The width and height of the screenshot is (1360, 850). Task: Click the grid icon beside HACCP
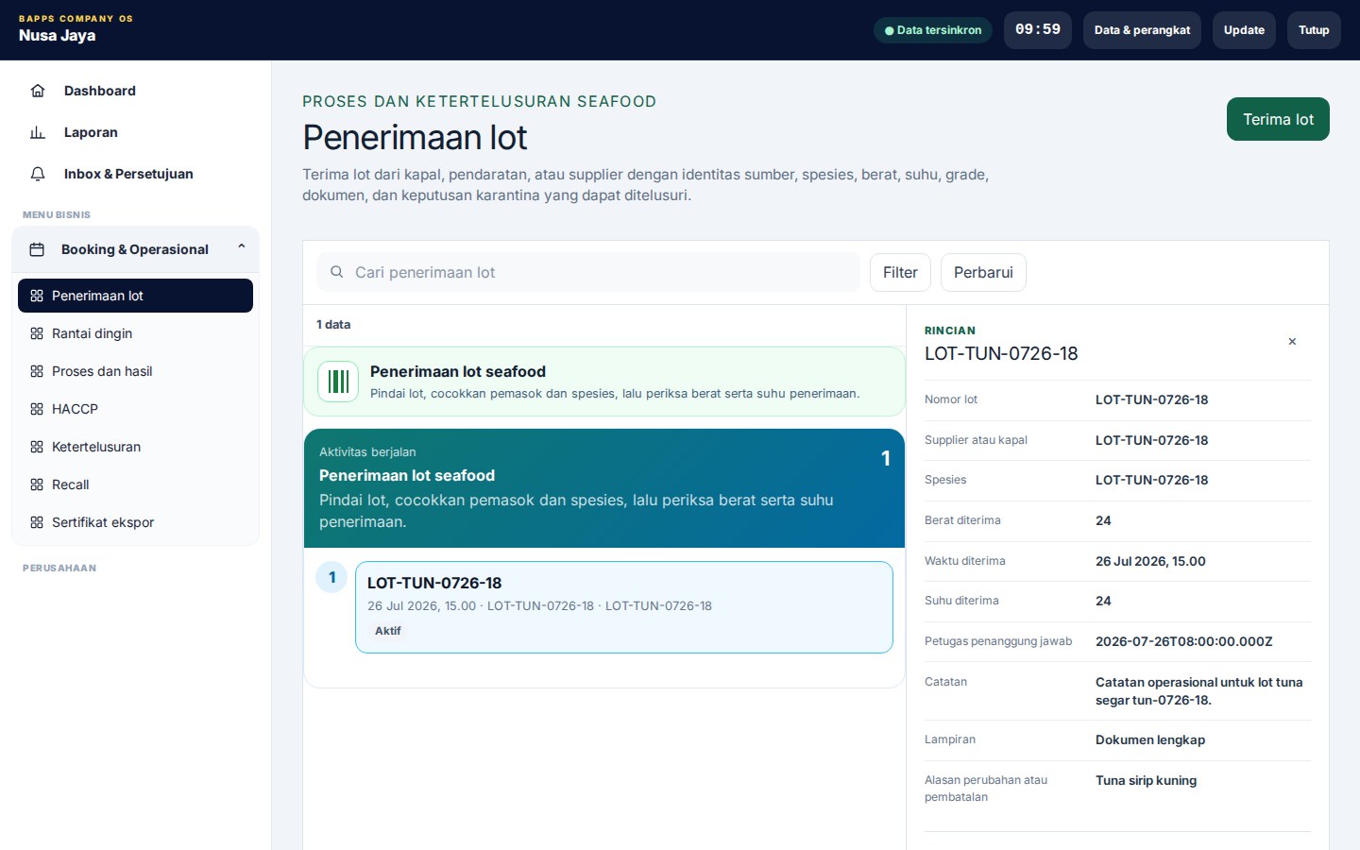pos(37,409)
